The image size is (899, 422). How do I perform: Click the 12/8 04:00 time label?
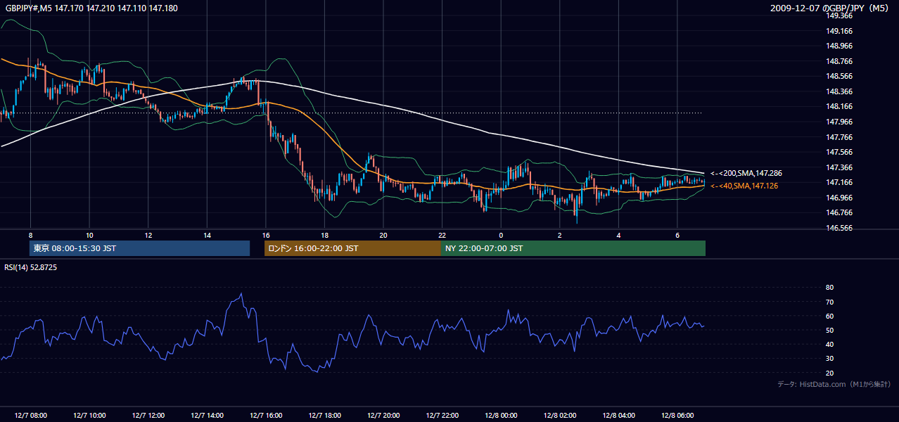618,415
